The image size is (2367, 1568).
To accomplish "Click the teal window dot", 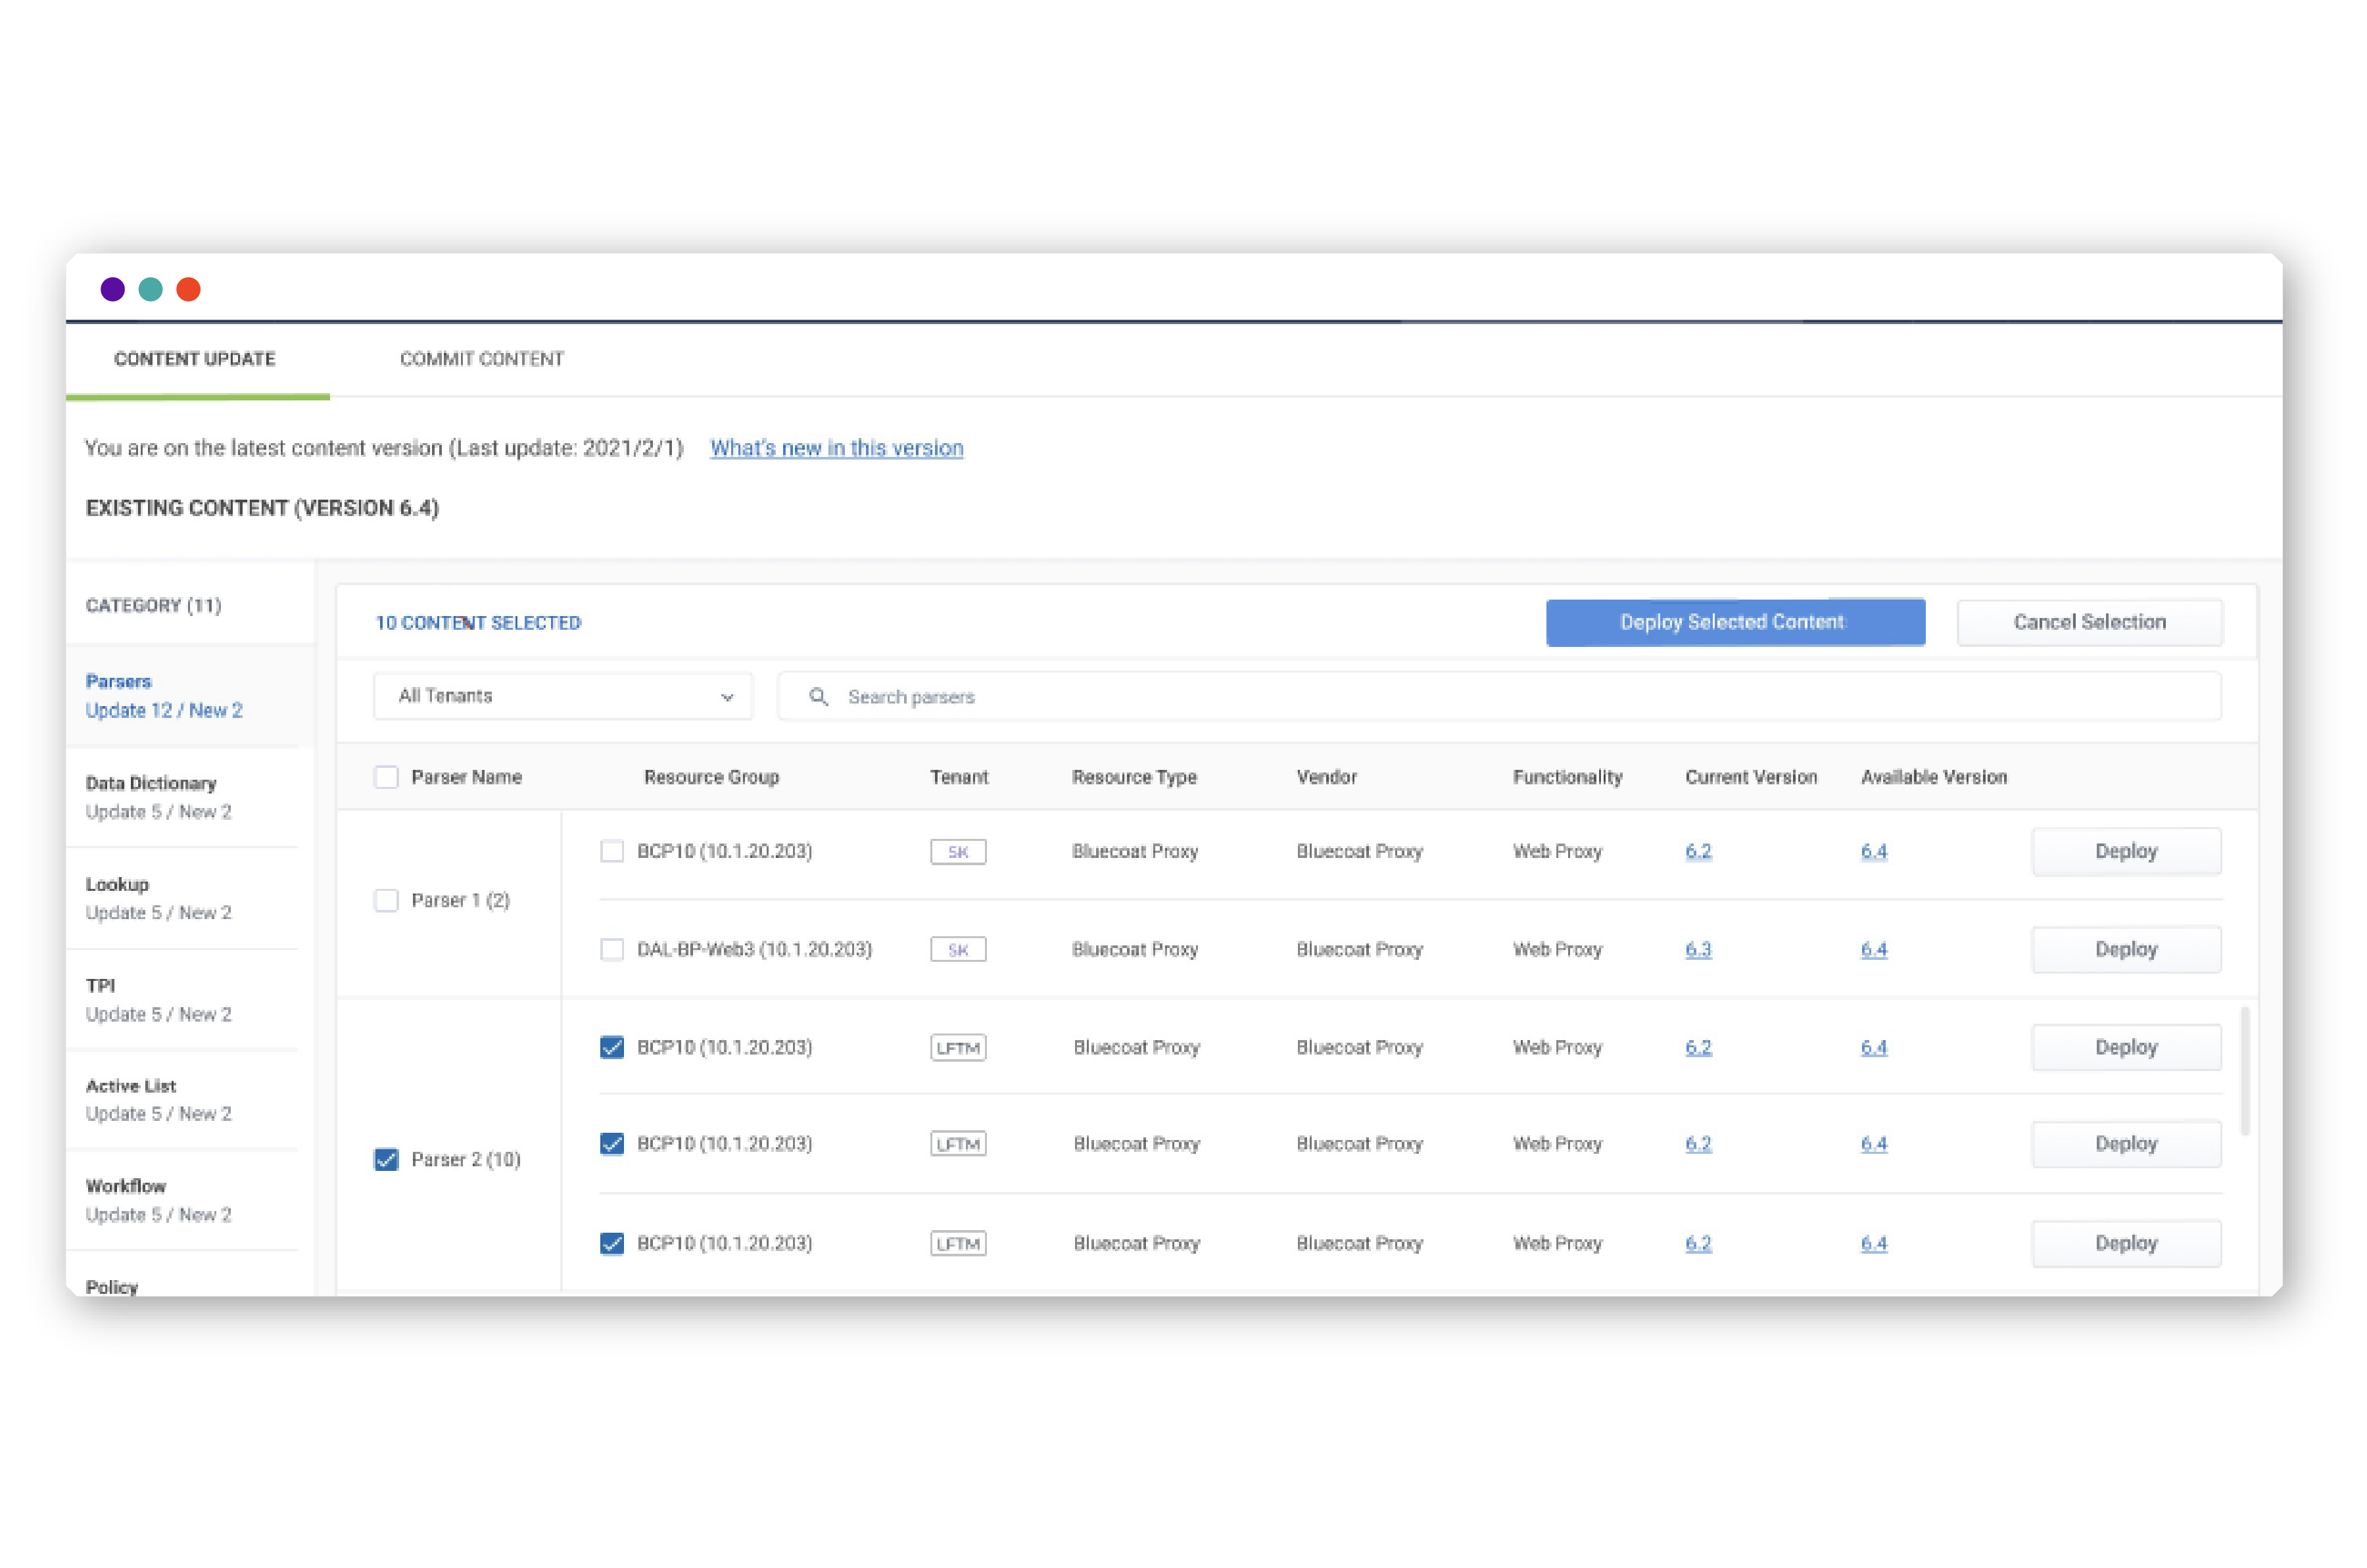I will [x=150, y=290].
